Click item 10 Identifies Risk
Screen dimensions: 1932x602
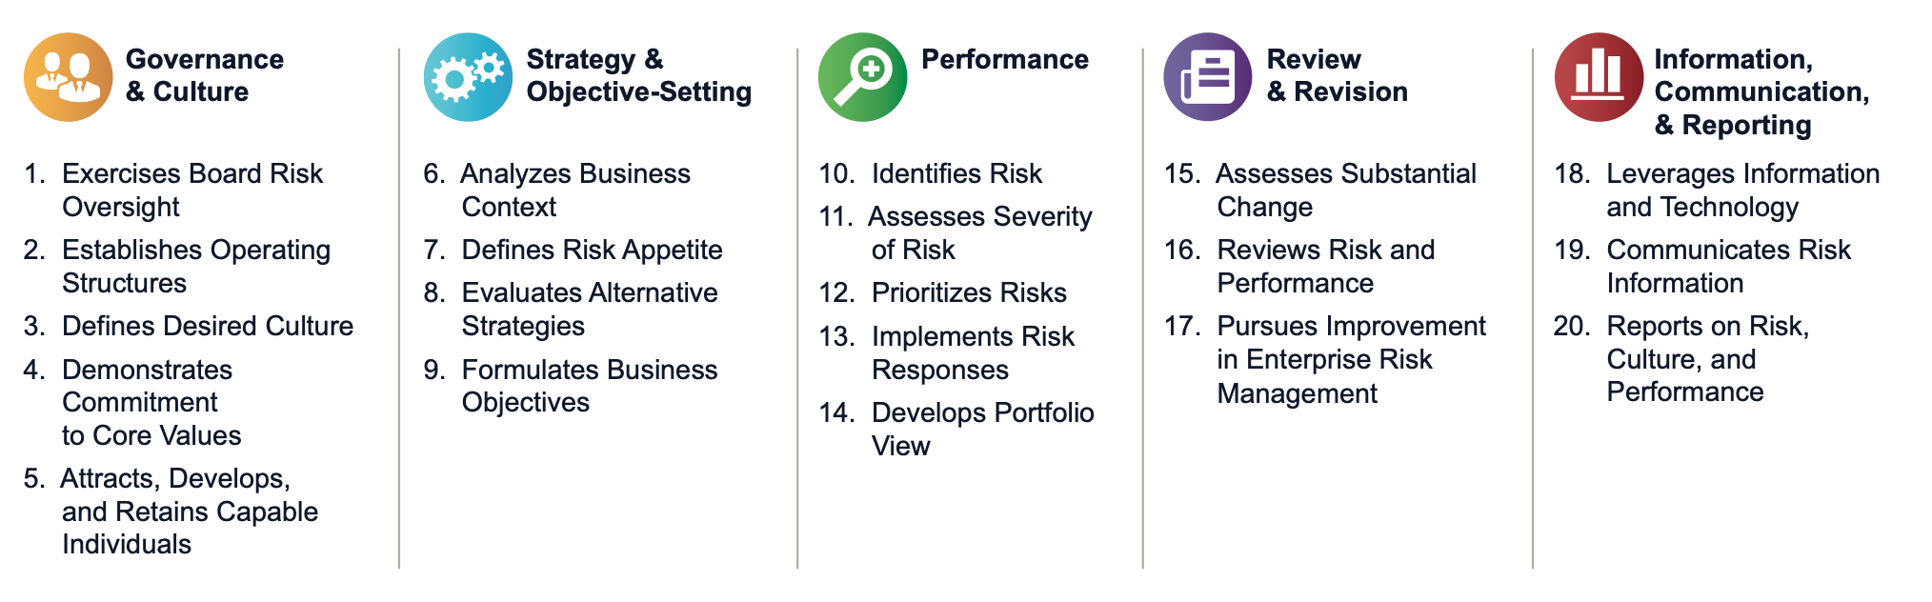(x=931, y=173)
